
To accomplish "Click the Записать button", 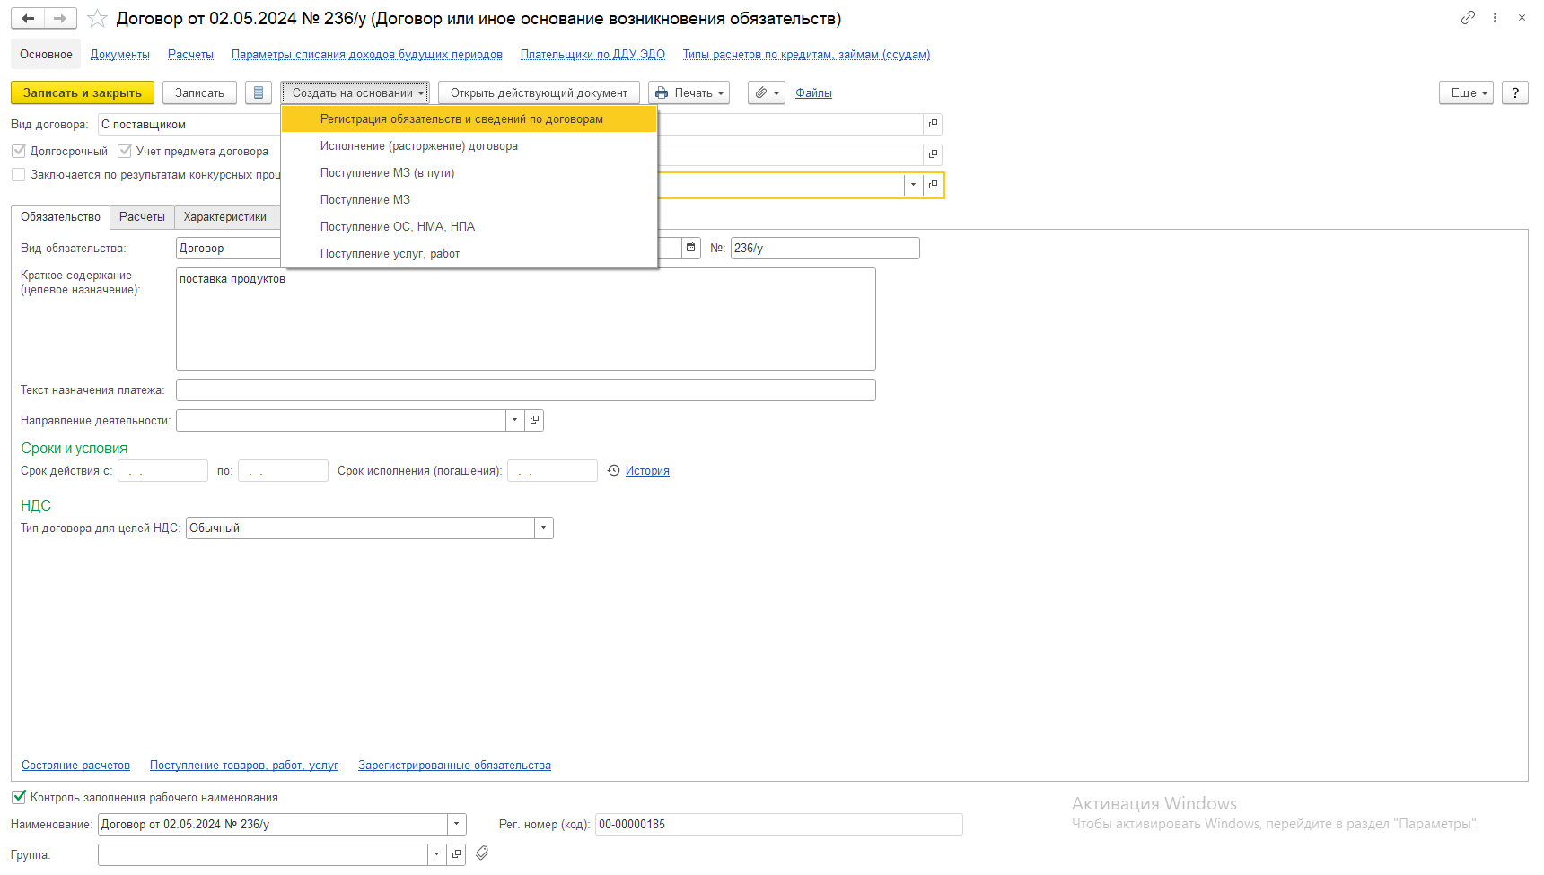I will tap(199, 92).
